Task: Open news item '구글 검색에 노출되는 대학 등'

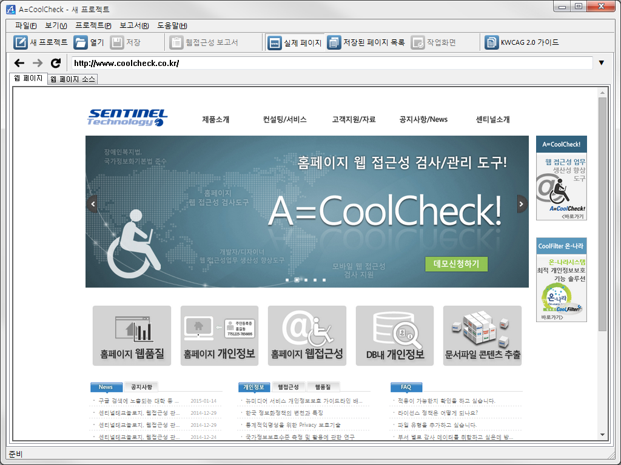Action: coord(138,401)
